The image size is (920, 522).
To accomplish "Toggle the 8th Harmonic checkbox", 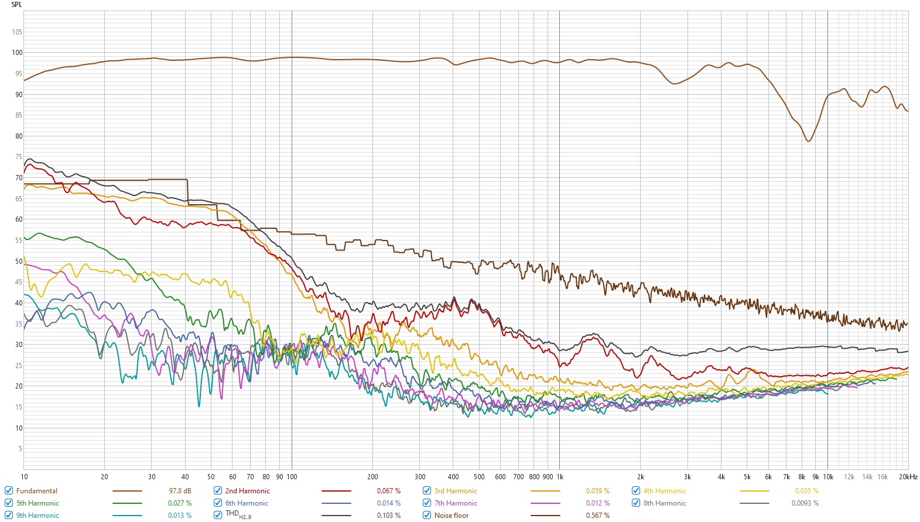I will (x=636, y=503).
